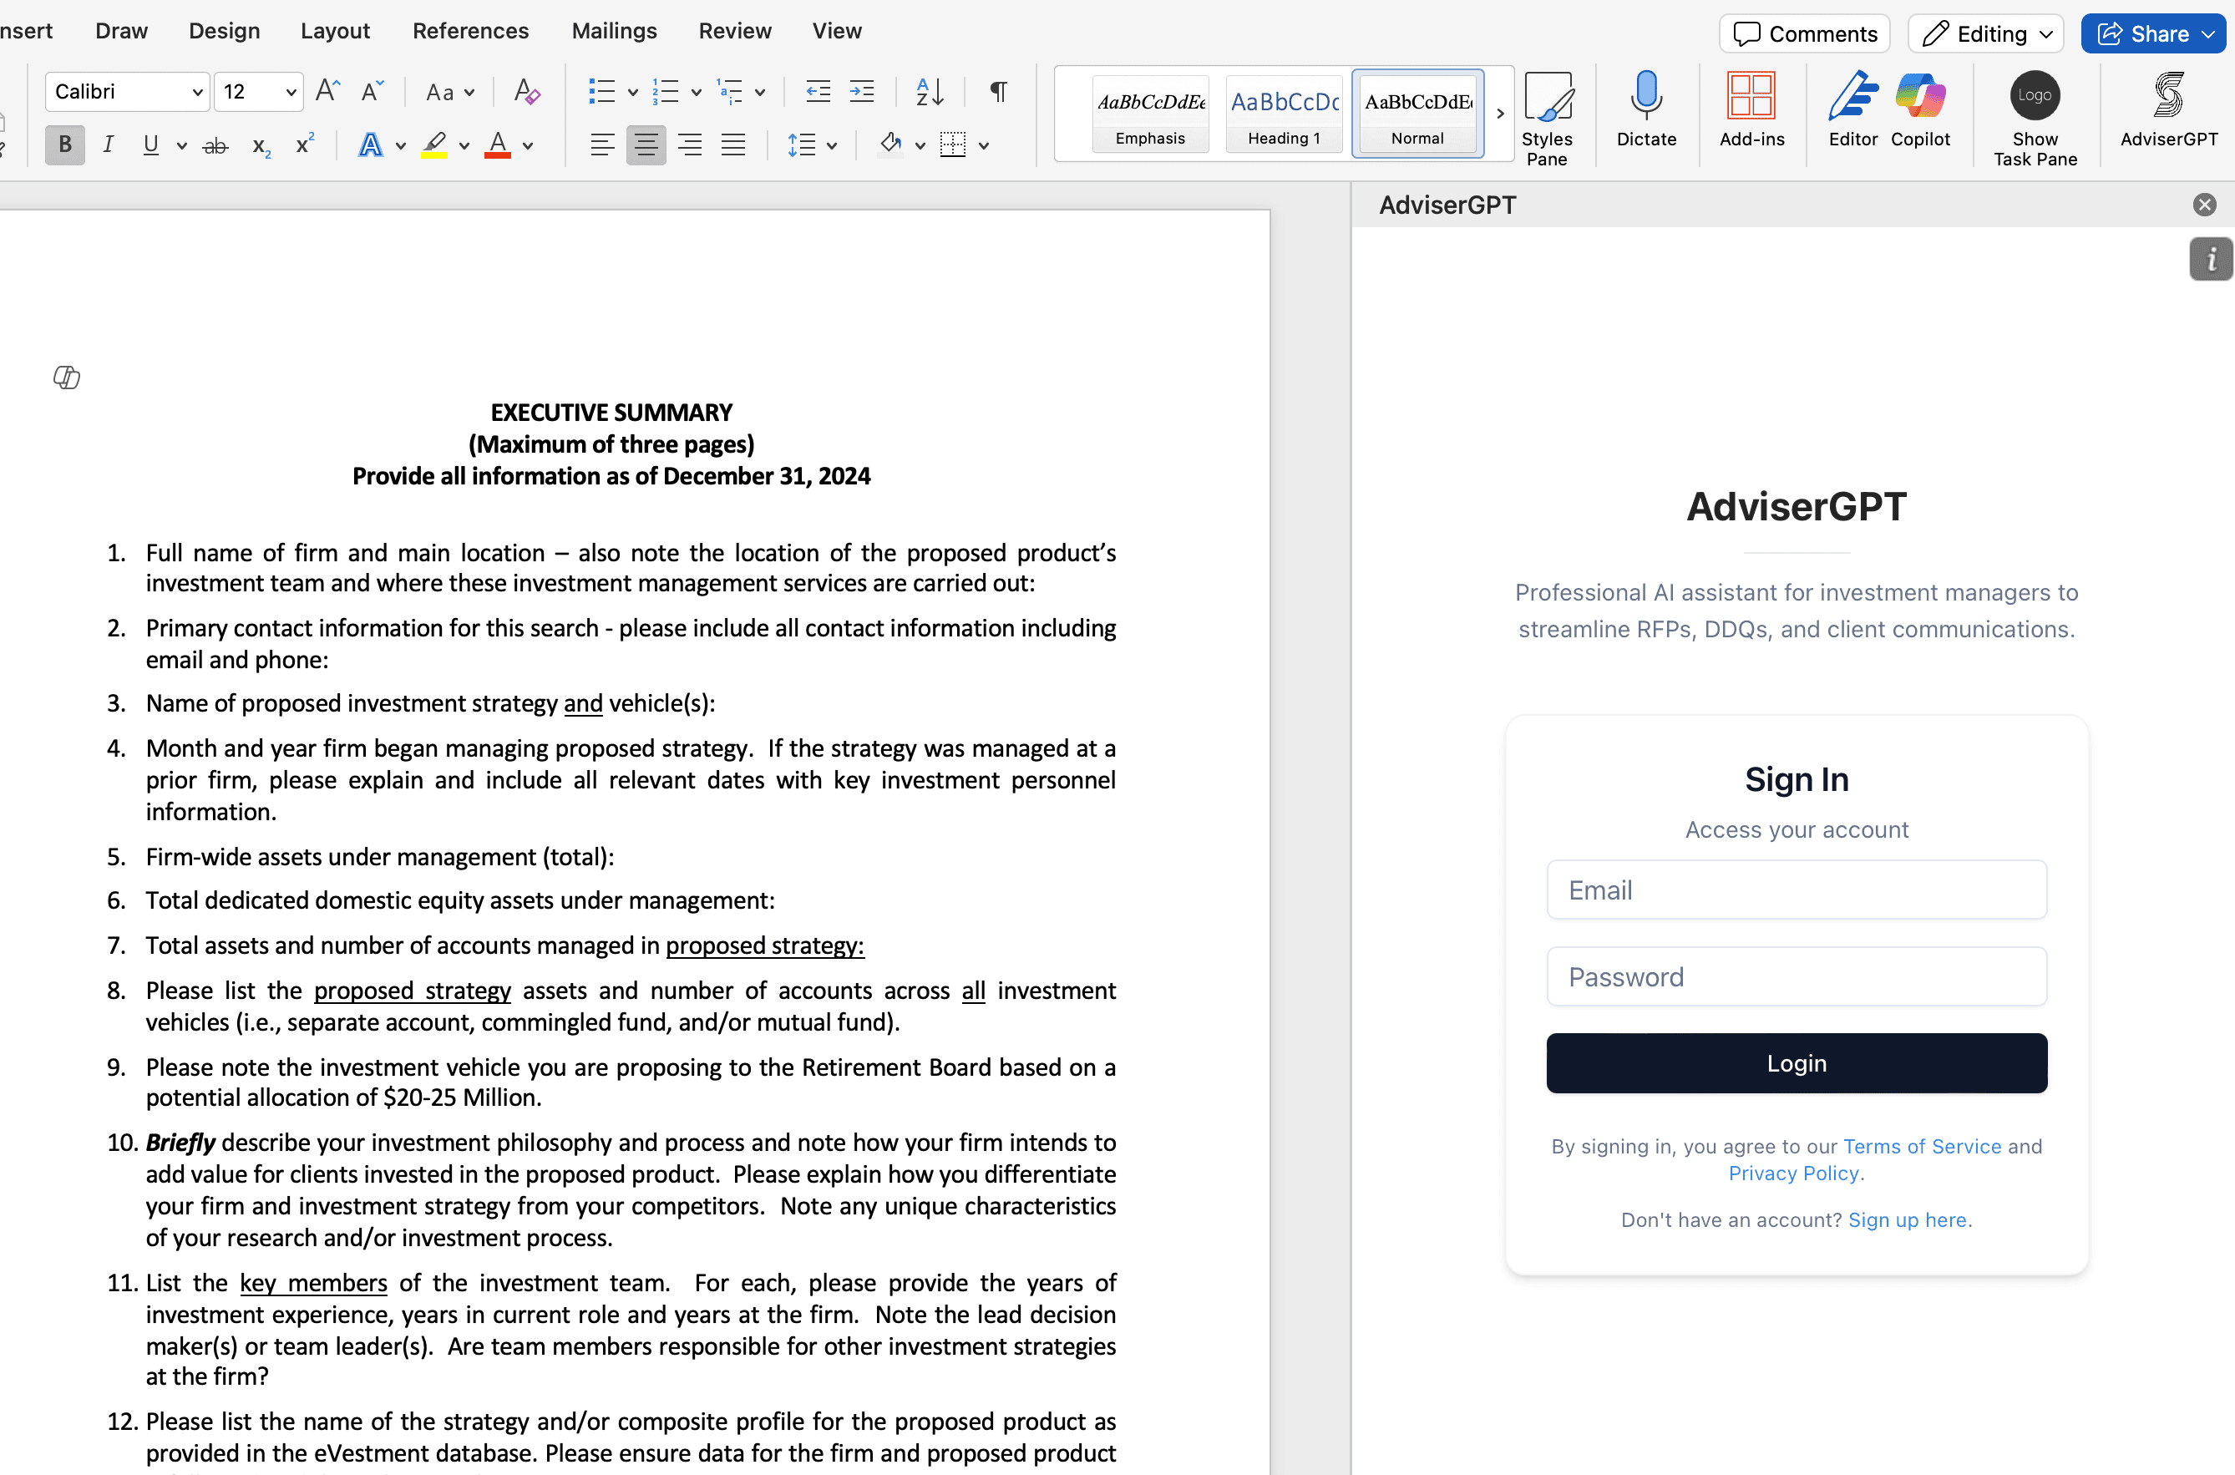2235x1475 pixels.
Task: Increase paragraph indent
Action: point(862,91)
